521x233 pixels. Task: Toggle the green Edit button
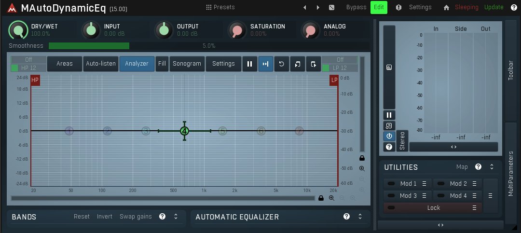pyautogui.click(x=379, y=7)
